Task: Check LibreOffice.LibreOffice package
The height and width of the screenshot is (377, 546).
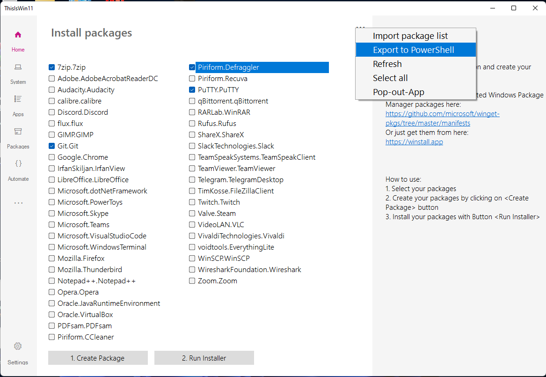Action: [x=51, y=179]
